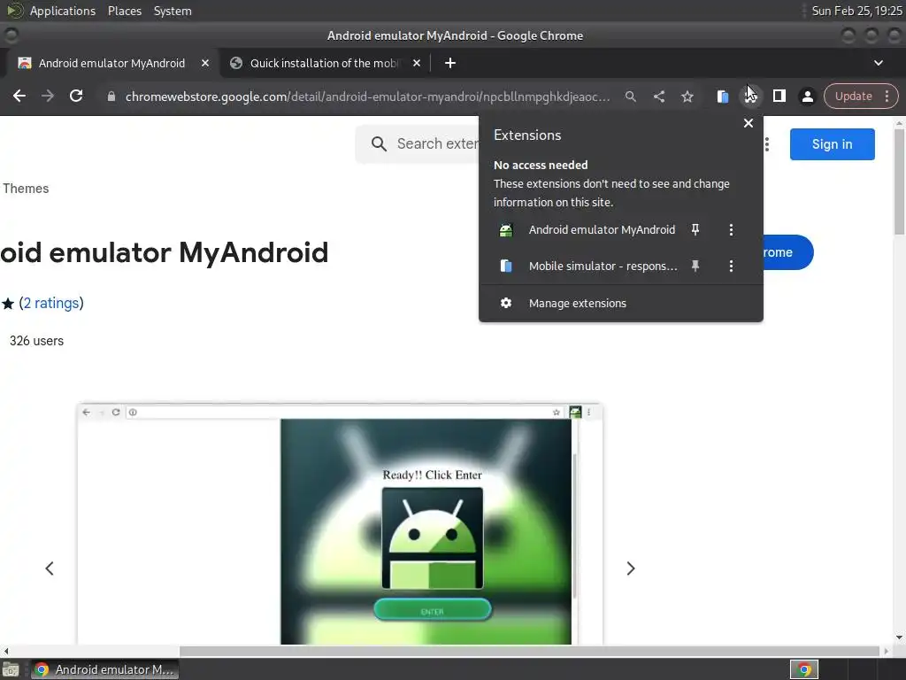Click in the store search field
Viewport: 906px width, 680px height.
coord(437,144)
